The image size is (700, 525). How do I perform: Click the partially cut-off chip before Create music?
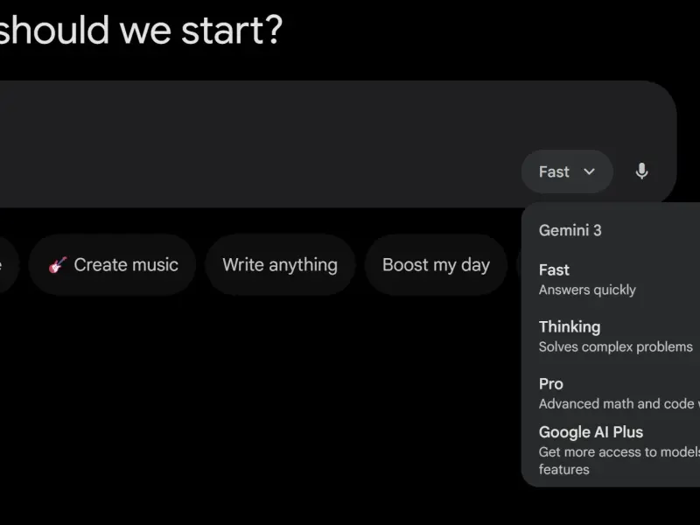tap(8, 265)
